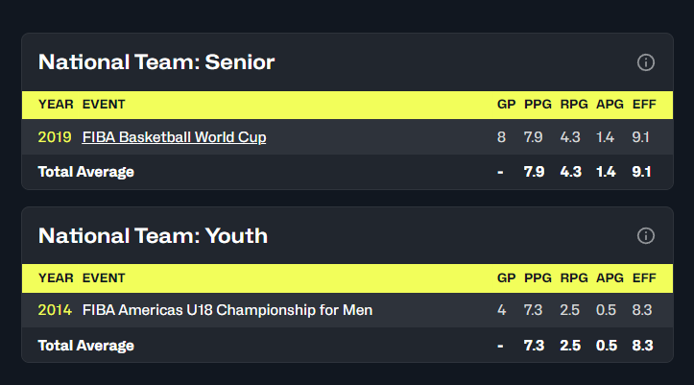Screen dimensions: 694x385
Task: Click info icon in National Team: Senior
Action: pyautogui.click(x=646, y=62)
